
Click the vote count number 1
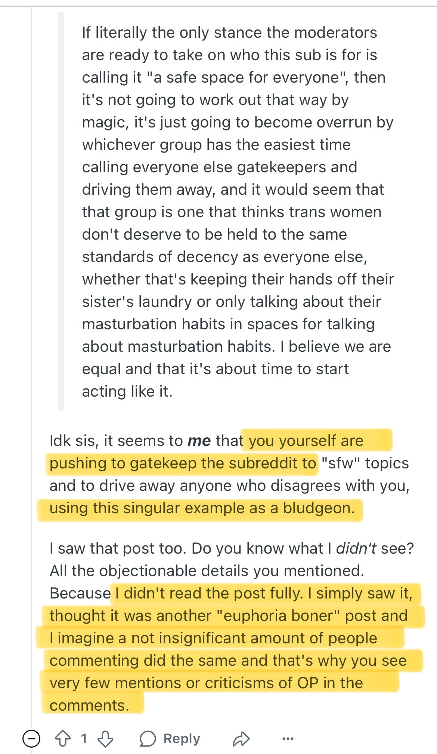[x=84, y=739]
